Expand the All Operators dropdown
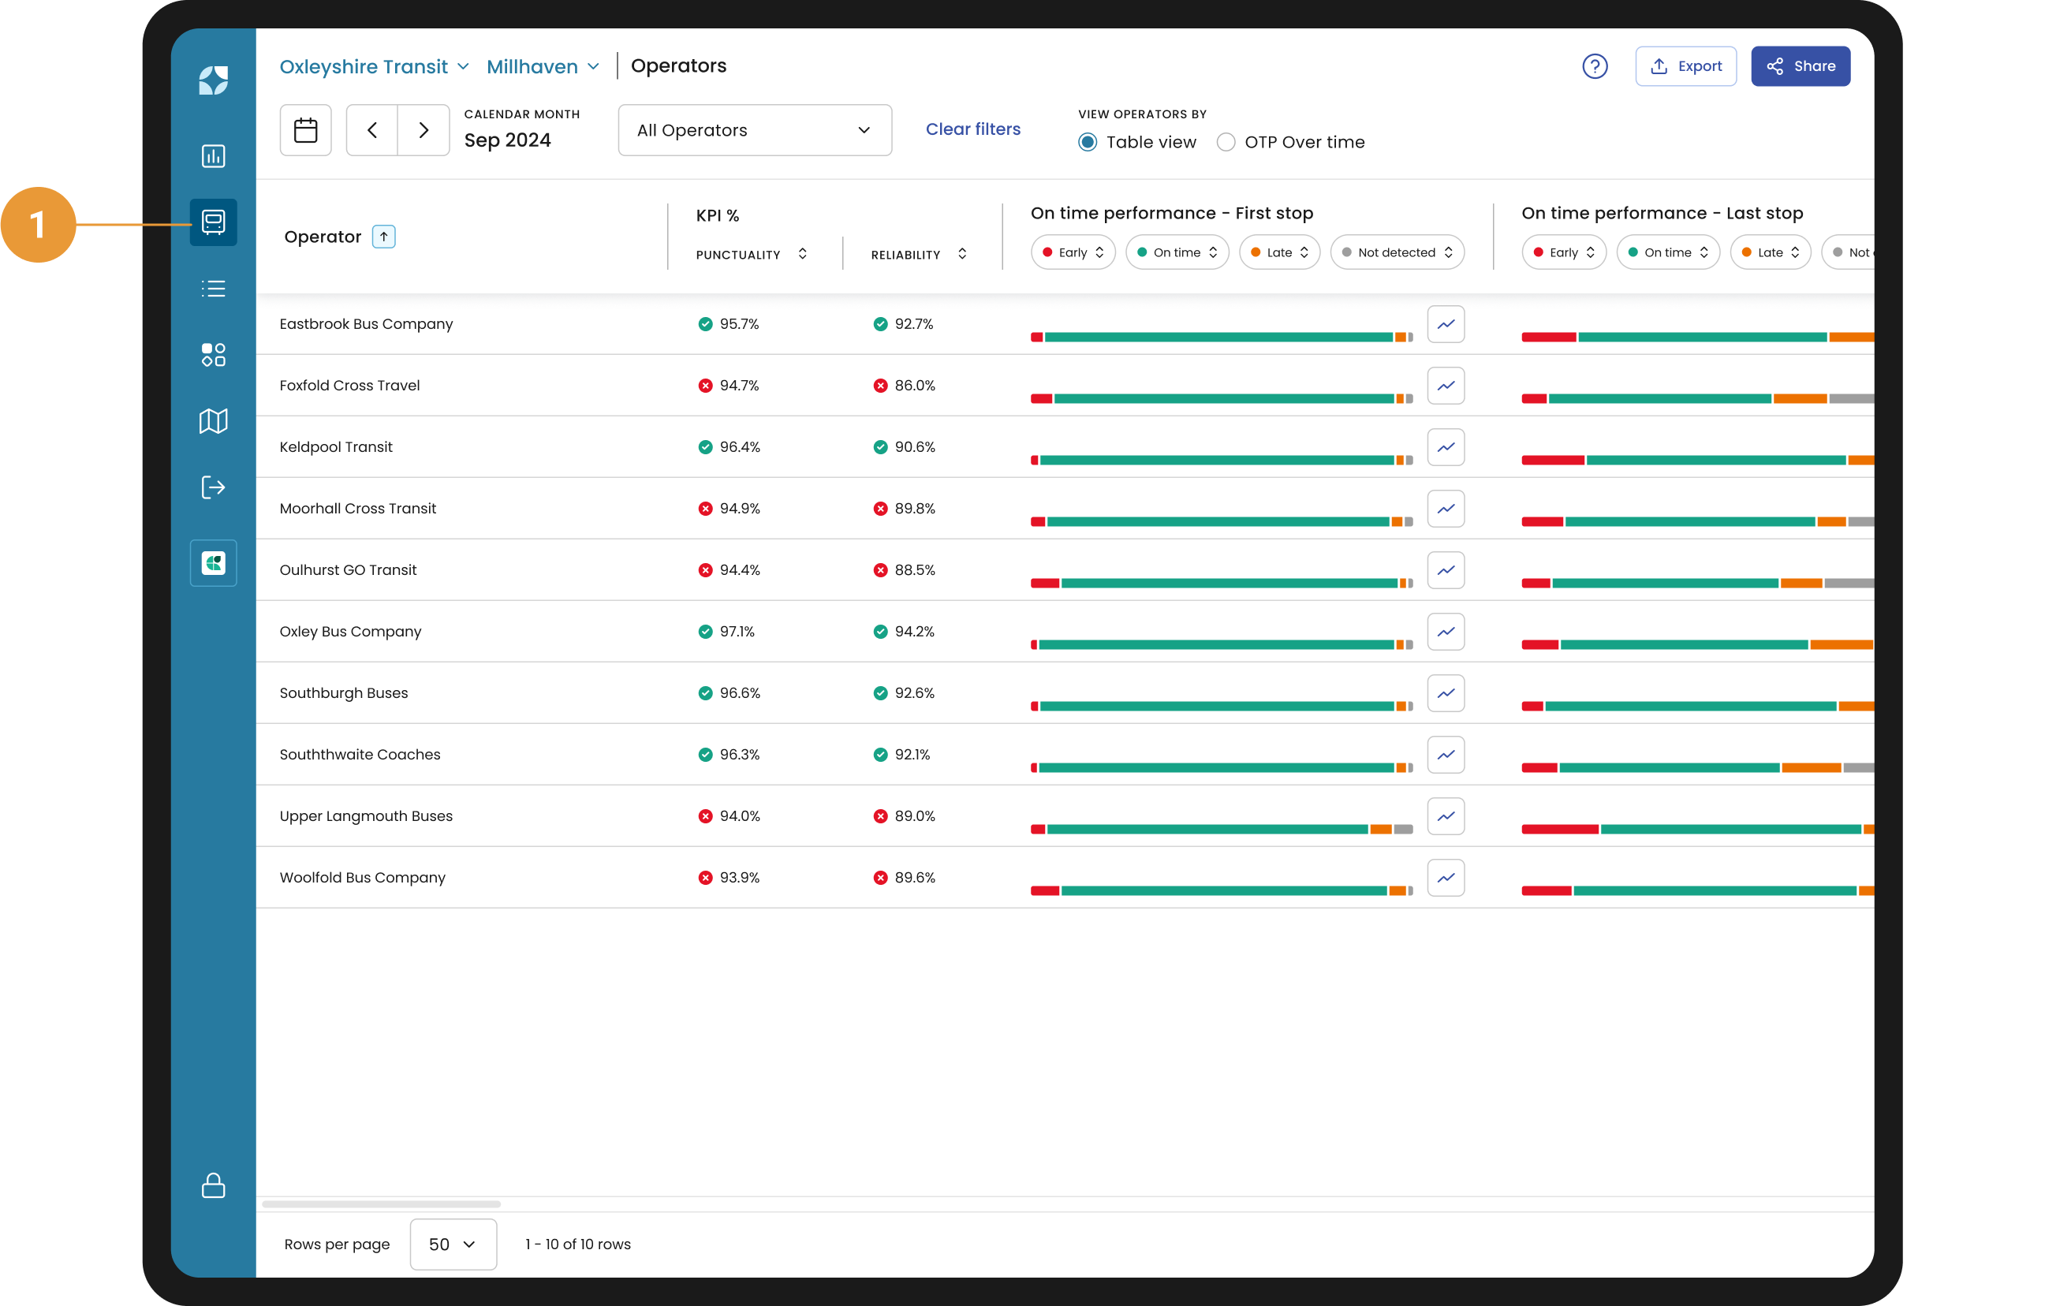This screenshot has width=2045, height=1306. coord(754,130)
